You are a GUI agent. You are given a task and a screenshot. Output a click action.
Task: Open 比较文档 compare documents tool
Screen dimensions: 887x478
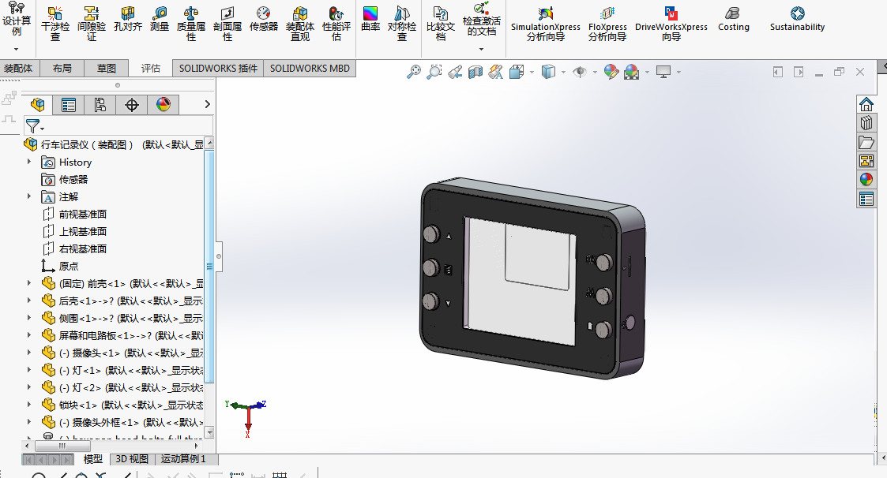[x=441, y=23]
